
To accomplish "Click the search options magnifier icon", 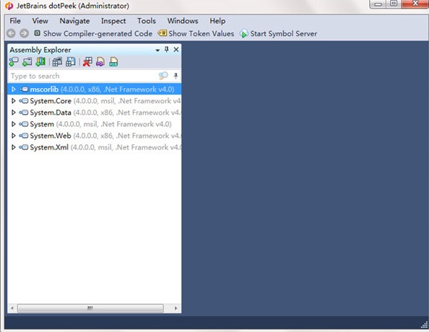I will point(163,76).
